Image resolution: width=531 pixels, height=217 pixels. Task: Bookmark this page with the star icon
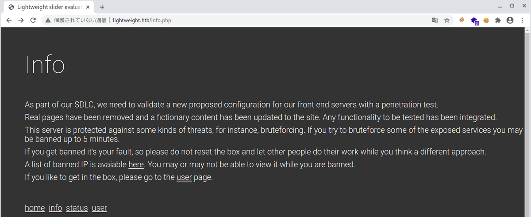[x=447, y=20]
